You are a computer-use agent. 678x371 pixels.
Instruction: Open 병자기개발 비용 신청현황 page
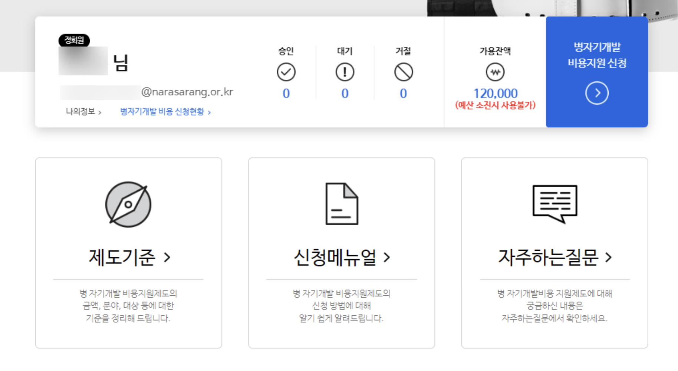(x=163, y=111)
